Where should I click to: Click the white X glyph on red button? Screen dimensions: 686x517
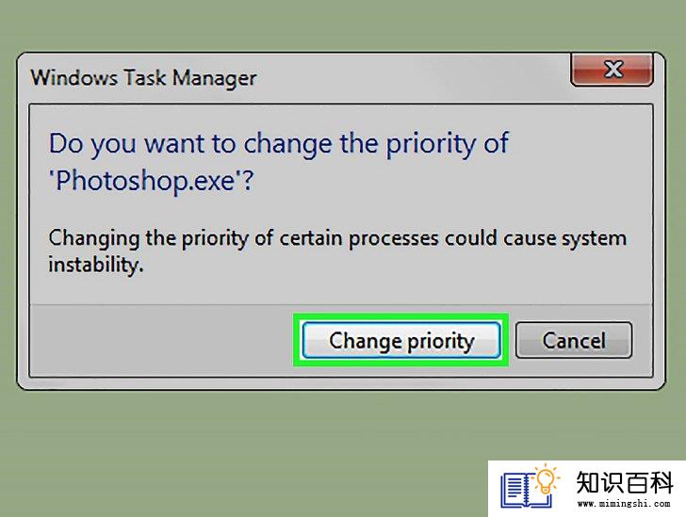pyautogui.click(x=613, y=69)
